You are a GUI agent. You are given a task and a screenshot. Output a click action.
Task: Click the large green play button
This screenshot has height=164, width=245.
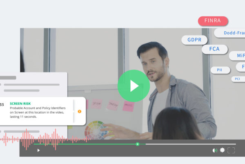(134, 86)
